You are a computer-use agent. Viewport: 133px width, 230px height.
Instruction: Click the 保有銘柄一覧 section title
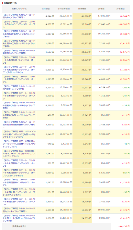click(10, 3)
